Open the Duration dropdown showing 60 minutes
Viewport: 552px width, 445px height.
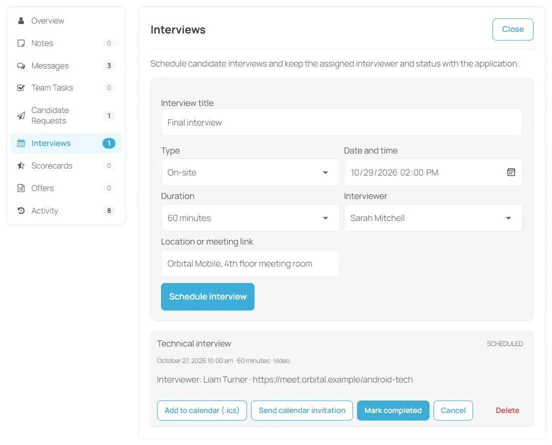pyautogui.click(x=250, y=218)
